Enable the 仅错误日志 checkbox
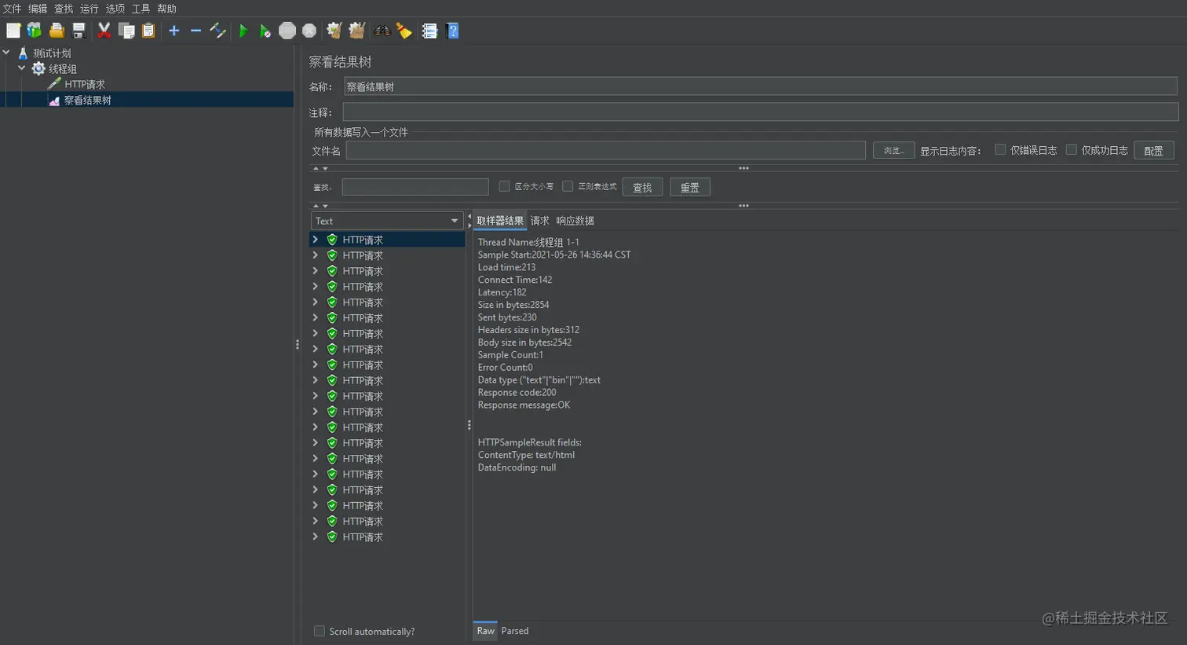Viewport: 1187px width, 645px height. [x=1000, y=149]
